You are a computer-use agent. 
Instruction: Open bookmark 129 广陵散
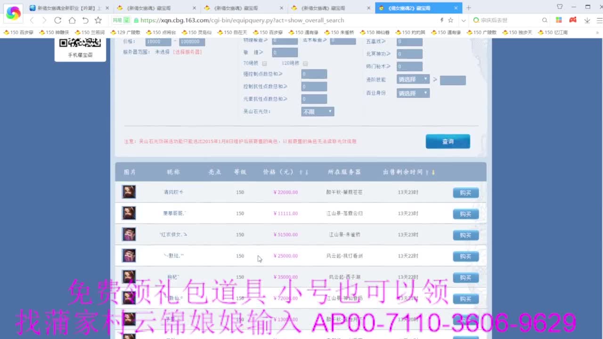(125, 32)
